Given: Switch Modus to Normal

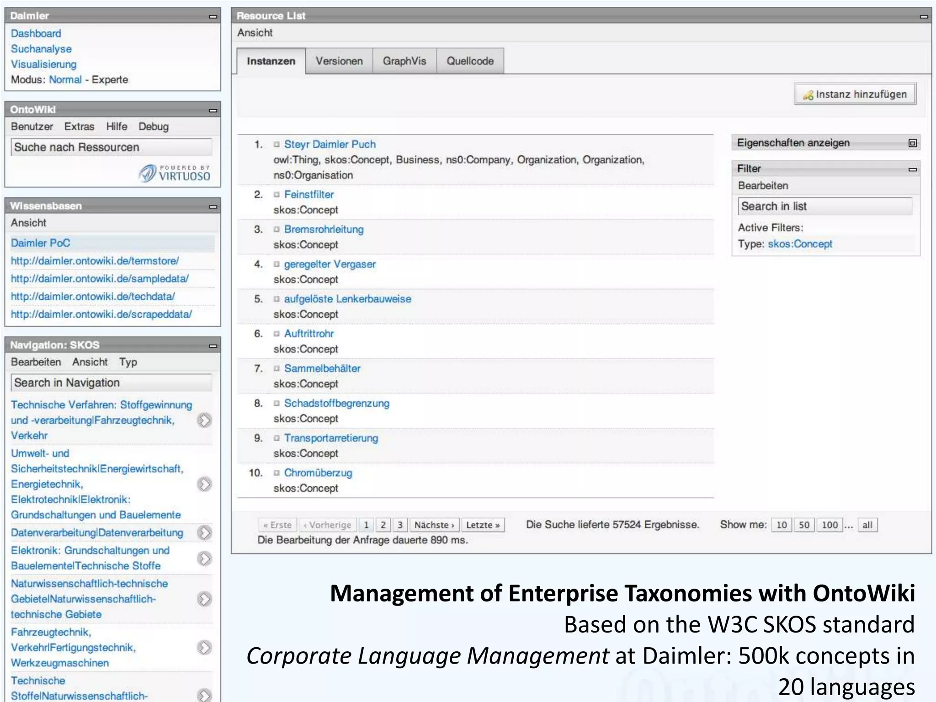Looking at the screenshot, I should (65, 80).
